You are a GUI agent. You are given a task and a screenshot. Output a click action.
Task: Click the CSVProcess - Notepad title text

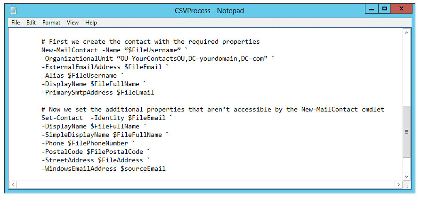tap(210, 10)
